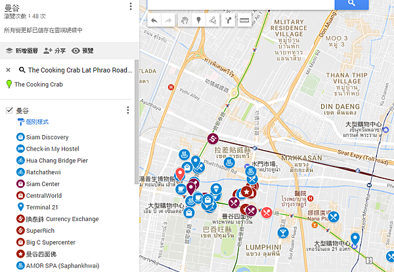
Task: Click the Check-in My Hostel bed icon
Action: click(x=20, y=149)
